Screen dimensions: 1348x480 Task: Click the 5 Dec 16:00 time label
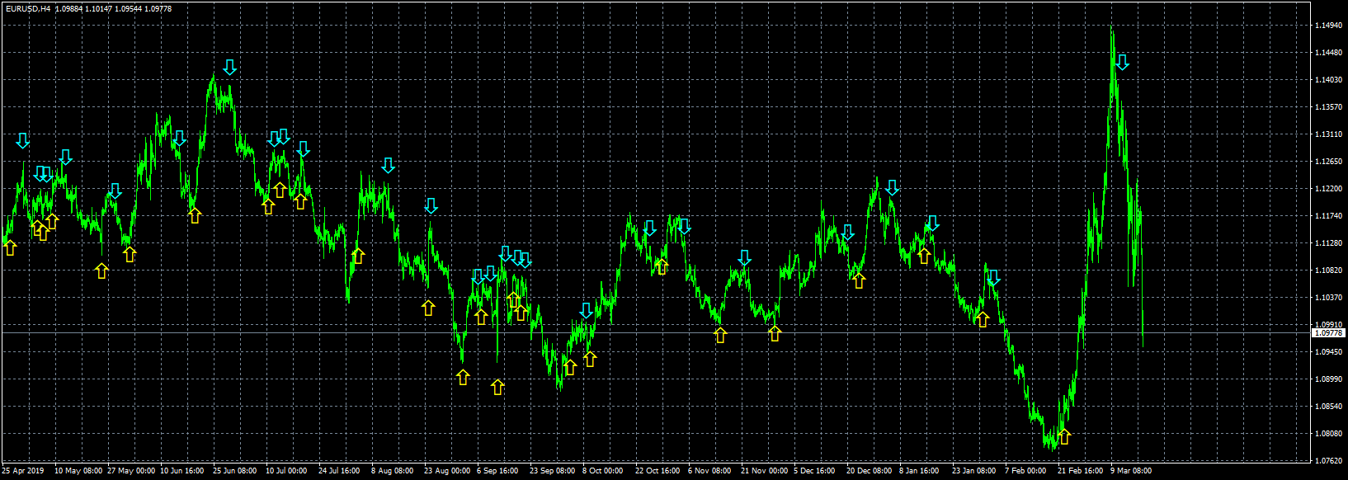tap(814, 471)
